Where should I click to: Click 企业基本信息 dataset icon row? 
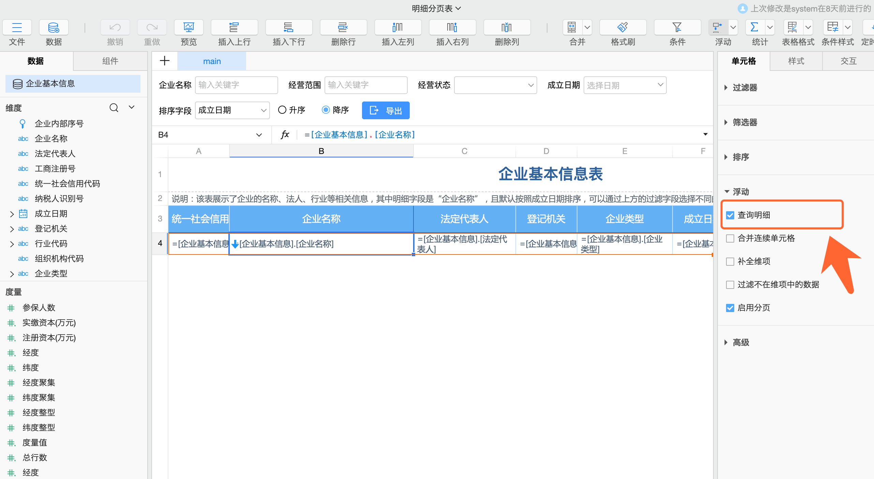pos(73,84)
